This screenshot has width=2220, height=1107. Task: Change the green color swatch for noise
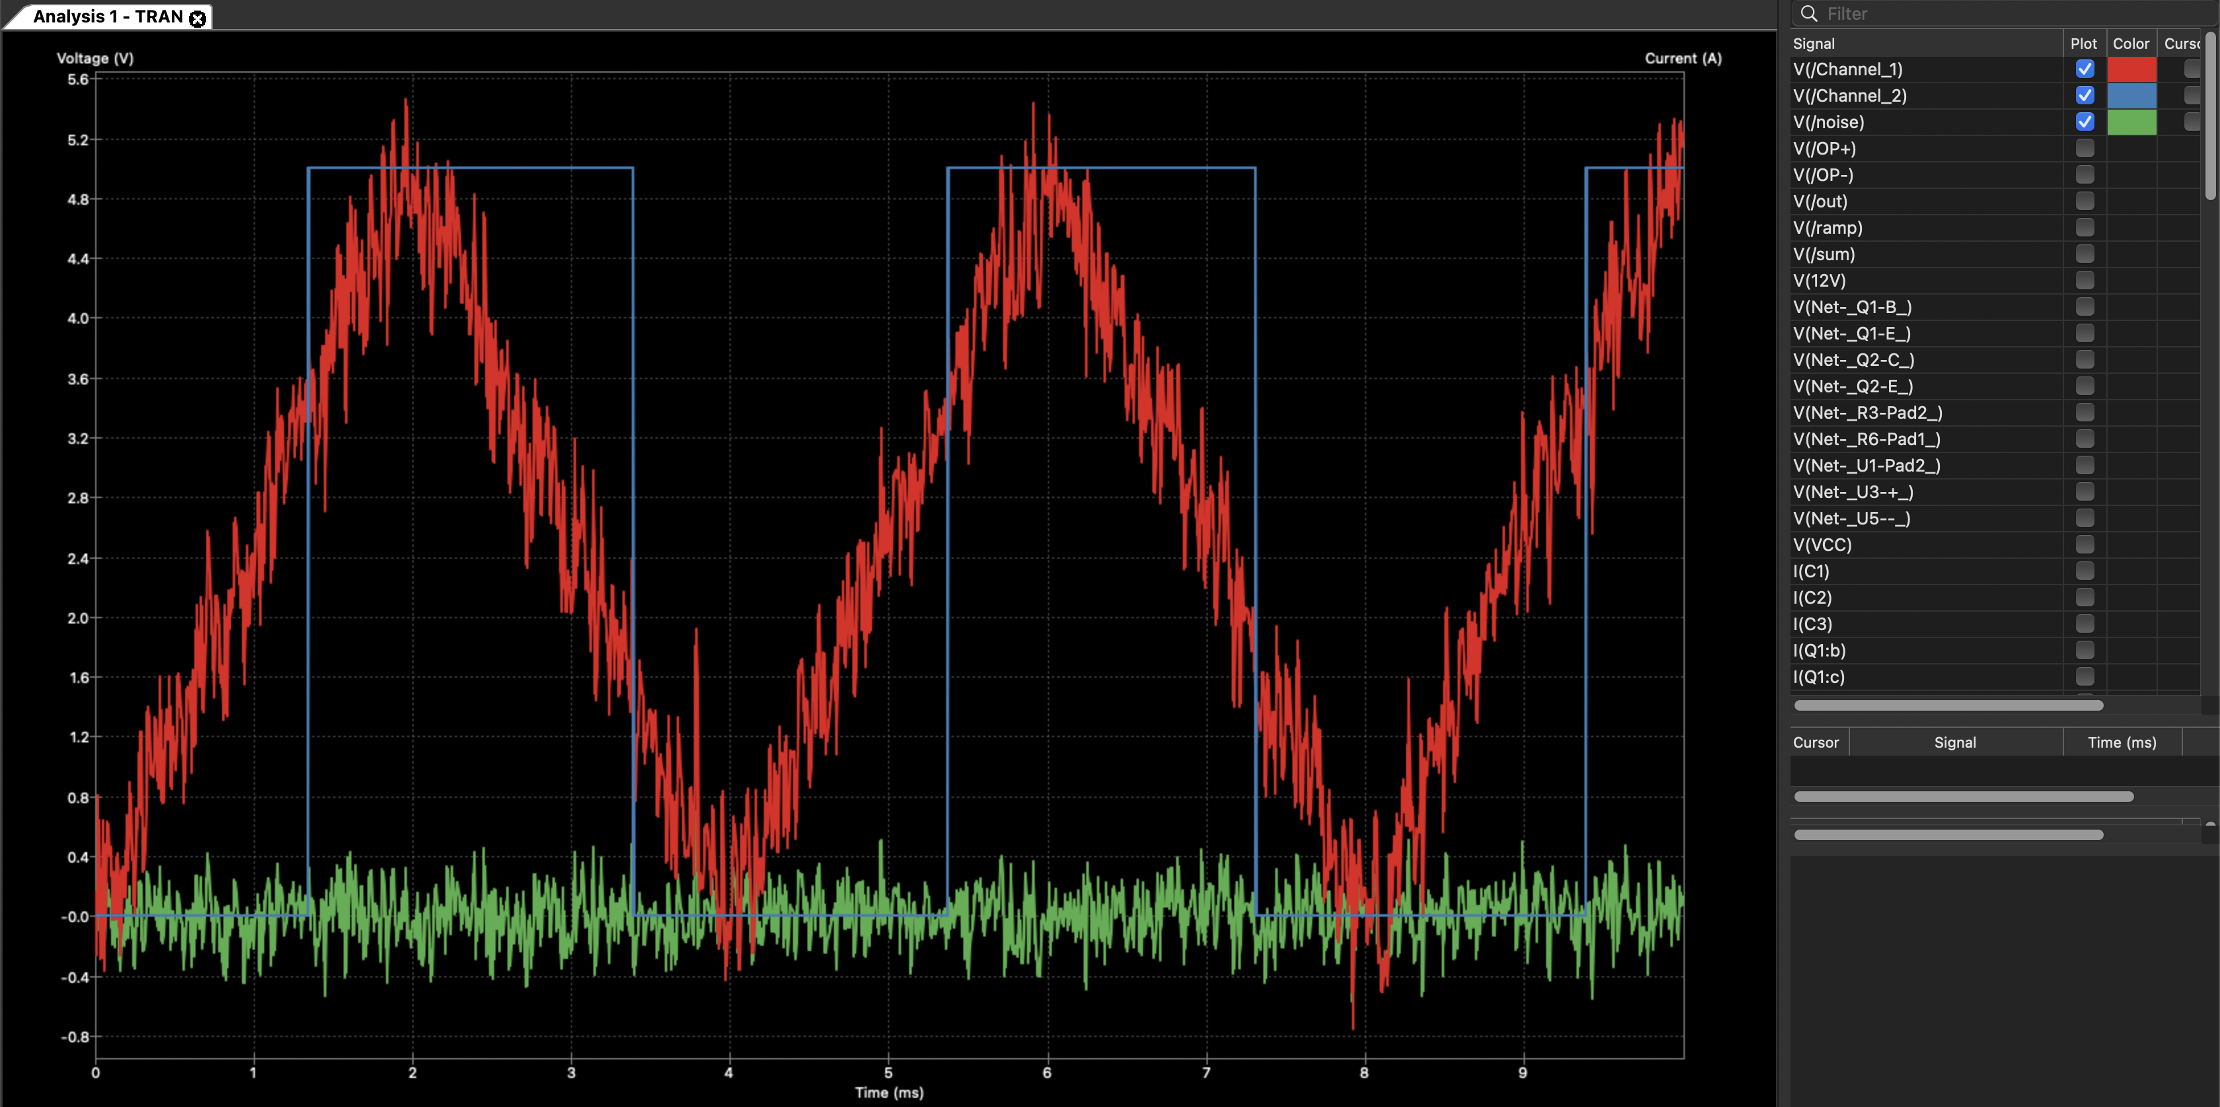(x=2131, y=122)
